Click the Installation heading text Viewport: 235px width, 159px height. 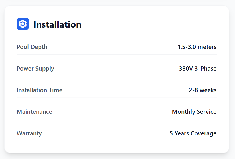point(57,24)
